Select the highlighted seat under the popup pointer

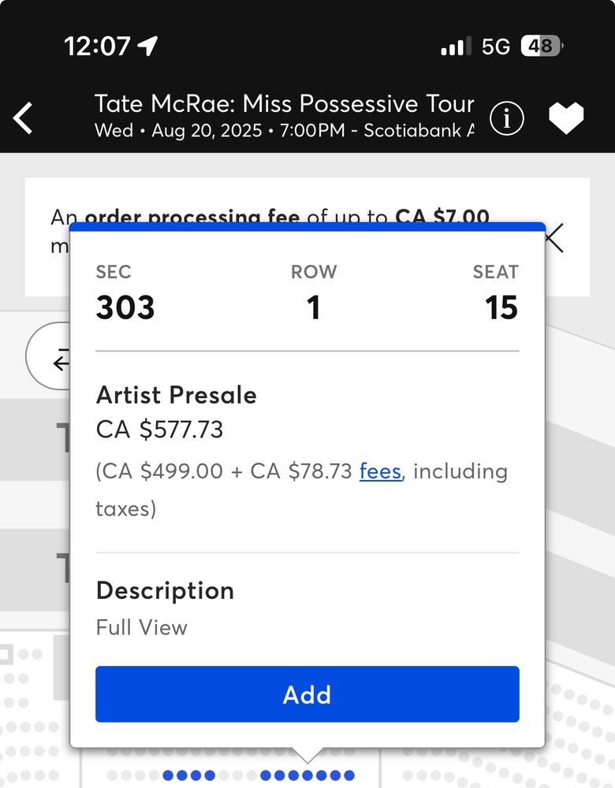[307, 775]
